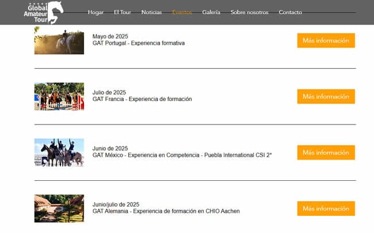Click the date "Junio de 2025"

pyautogui.click(x=110, y=149)
